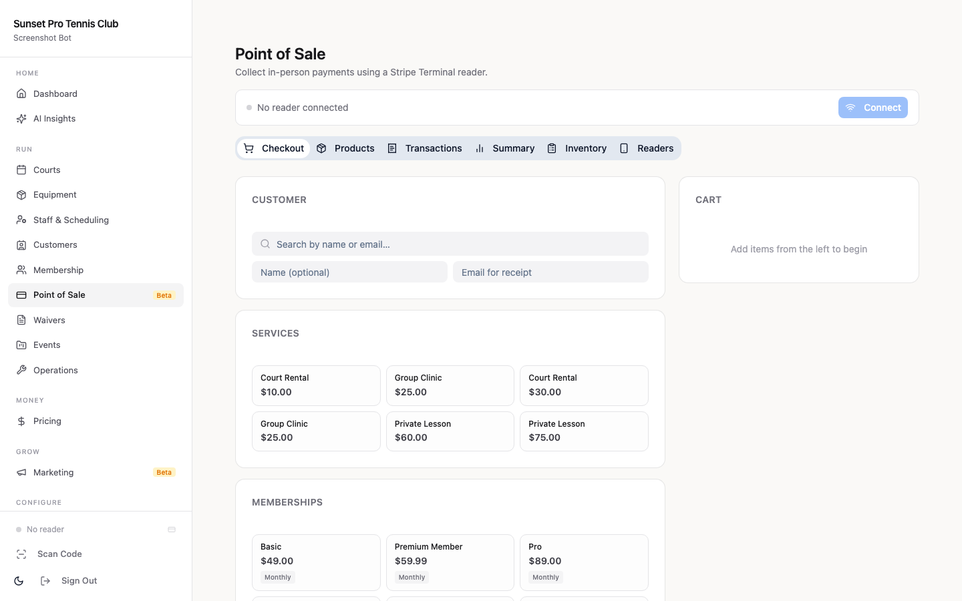Click the wifi icon on Connect
Image resolution: width=962 pixels, height=601 pixels.
(850, 108)
